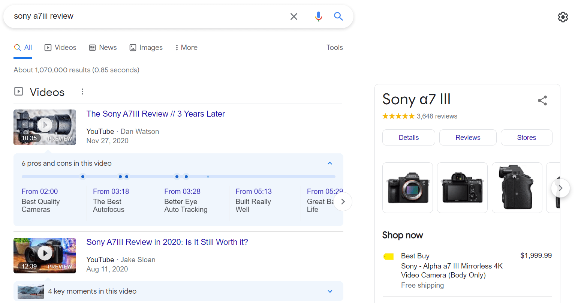This screenshot has width=578, height=303.
Task: Open the Videos section three-dot menu
Action: (82, 91)
